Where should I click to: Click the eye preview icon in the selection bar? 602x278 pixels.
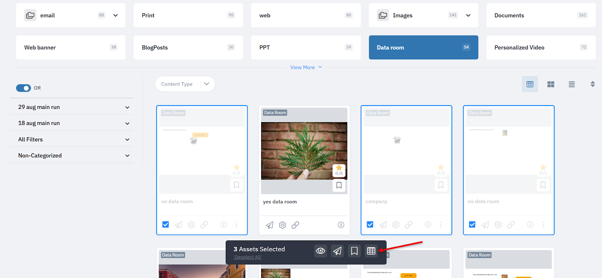tap(321, 251)
